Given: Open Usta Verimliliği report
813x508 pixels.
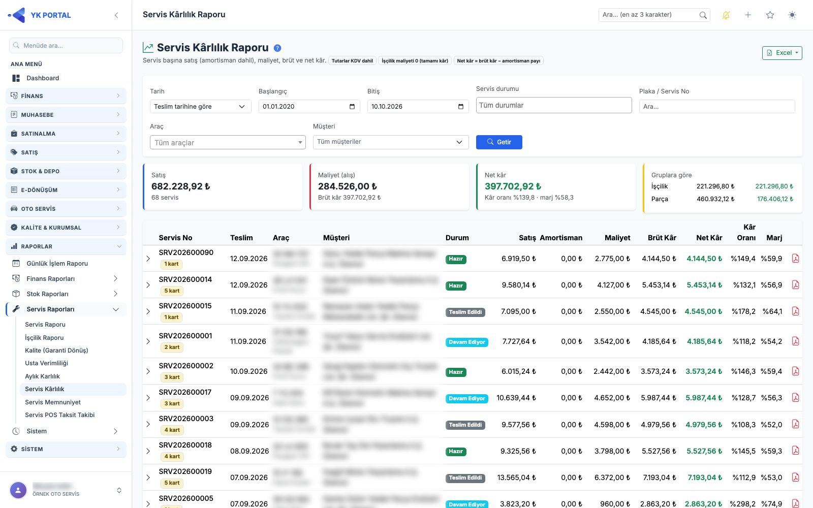Looking at the screenshot, I should [x=47, y=363].
